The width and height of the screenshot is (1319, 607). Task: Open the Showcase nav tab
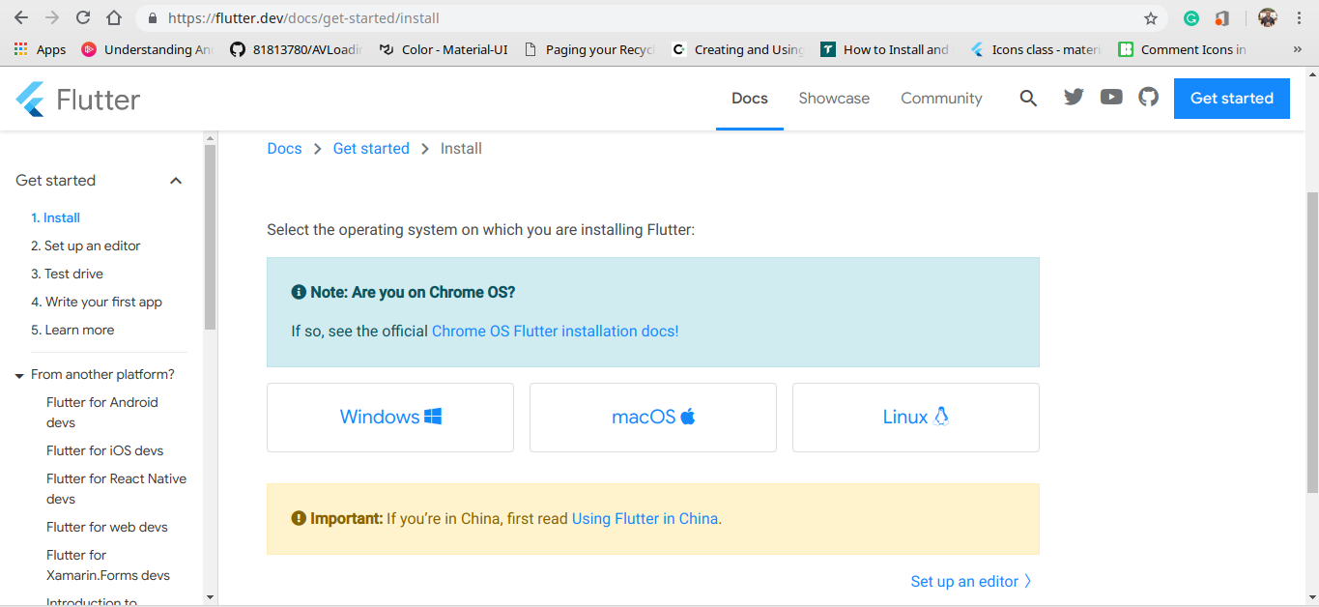coord(834,99)
